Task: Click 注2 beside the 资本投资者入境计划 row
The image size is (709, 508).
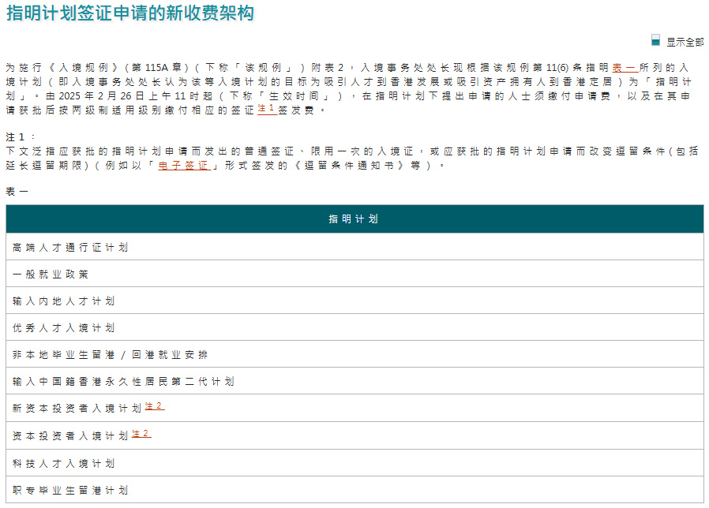Action: point(141,434)
